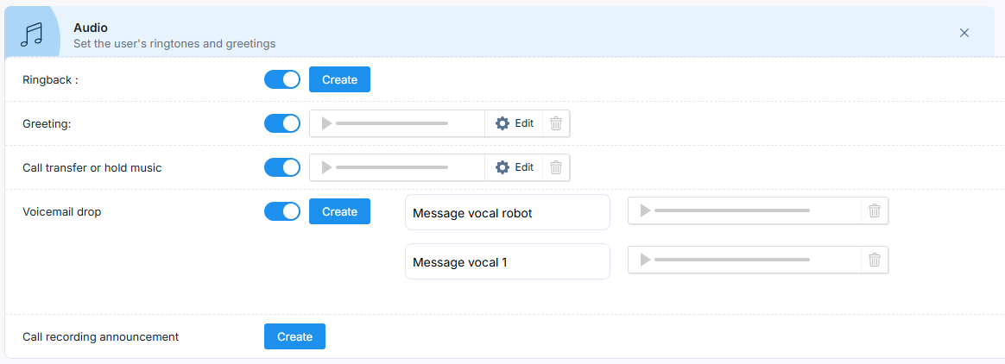Disable the Ringback toggle
The image size is (1005, 364).
coord(281,79)
